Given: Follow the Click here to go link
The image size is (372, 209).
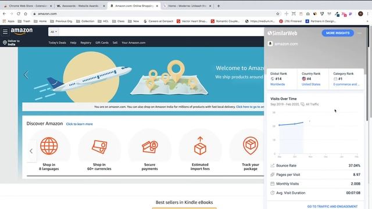Looking at the screenshot, I should click(250, 107).
